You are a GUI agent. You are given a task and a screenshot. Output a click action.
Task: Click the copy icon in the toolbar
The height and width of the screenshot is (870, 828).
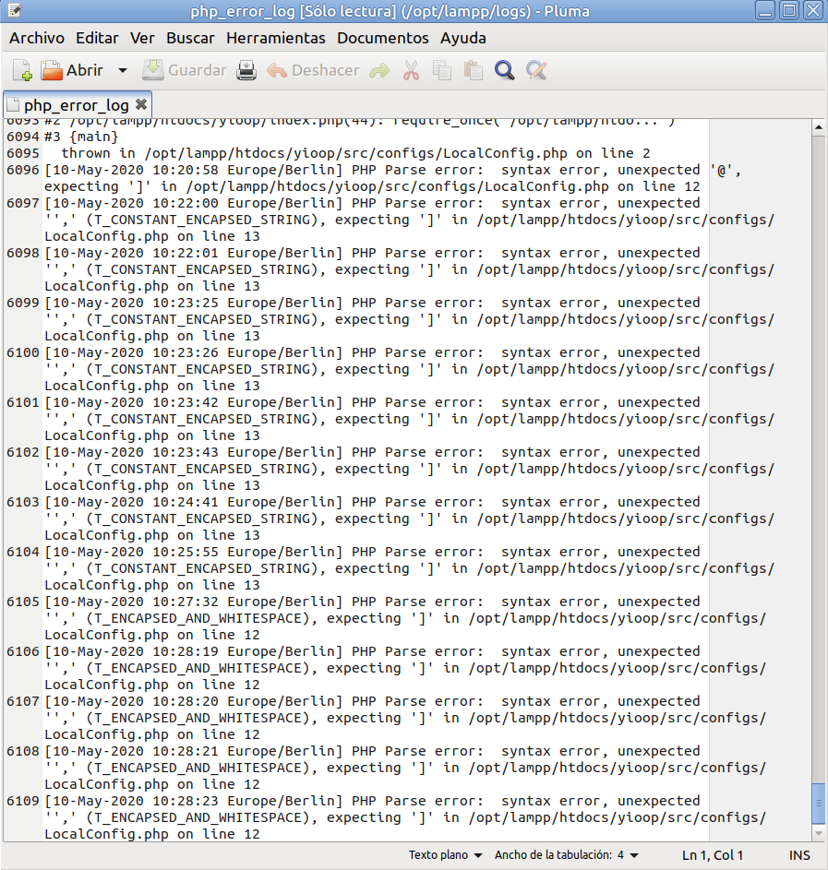(x=442, y=70)
